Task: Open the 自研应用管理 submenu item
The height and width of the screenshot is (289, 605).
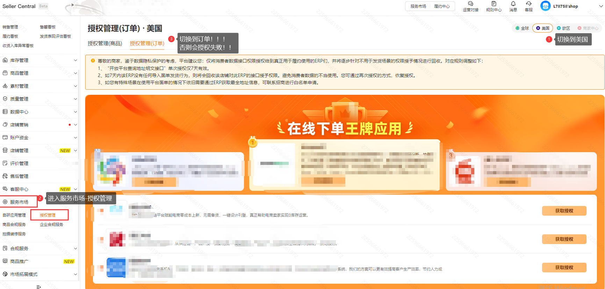Action: 14,215
